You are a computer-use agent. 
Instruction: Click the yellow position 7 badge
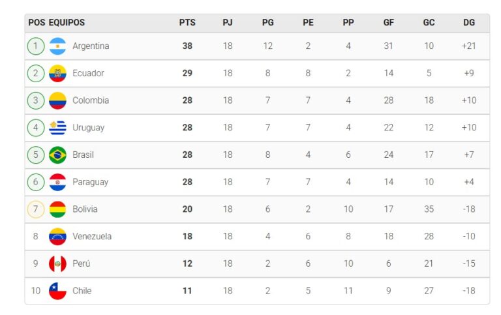36,209
